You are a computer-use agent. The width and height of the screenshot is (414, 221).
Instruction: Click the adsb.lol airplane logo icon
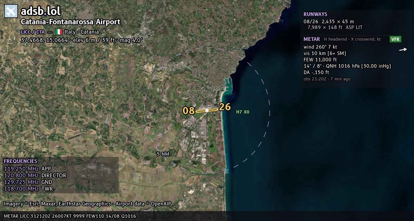point(11,11)
